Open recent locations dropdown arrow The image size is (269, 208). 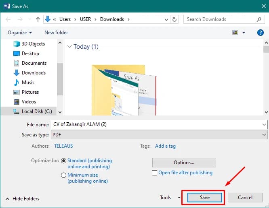[30, 19]
